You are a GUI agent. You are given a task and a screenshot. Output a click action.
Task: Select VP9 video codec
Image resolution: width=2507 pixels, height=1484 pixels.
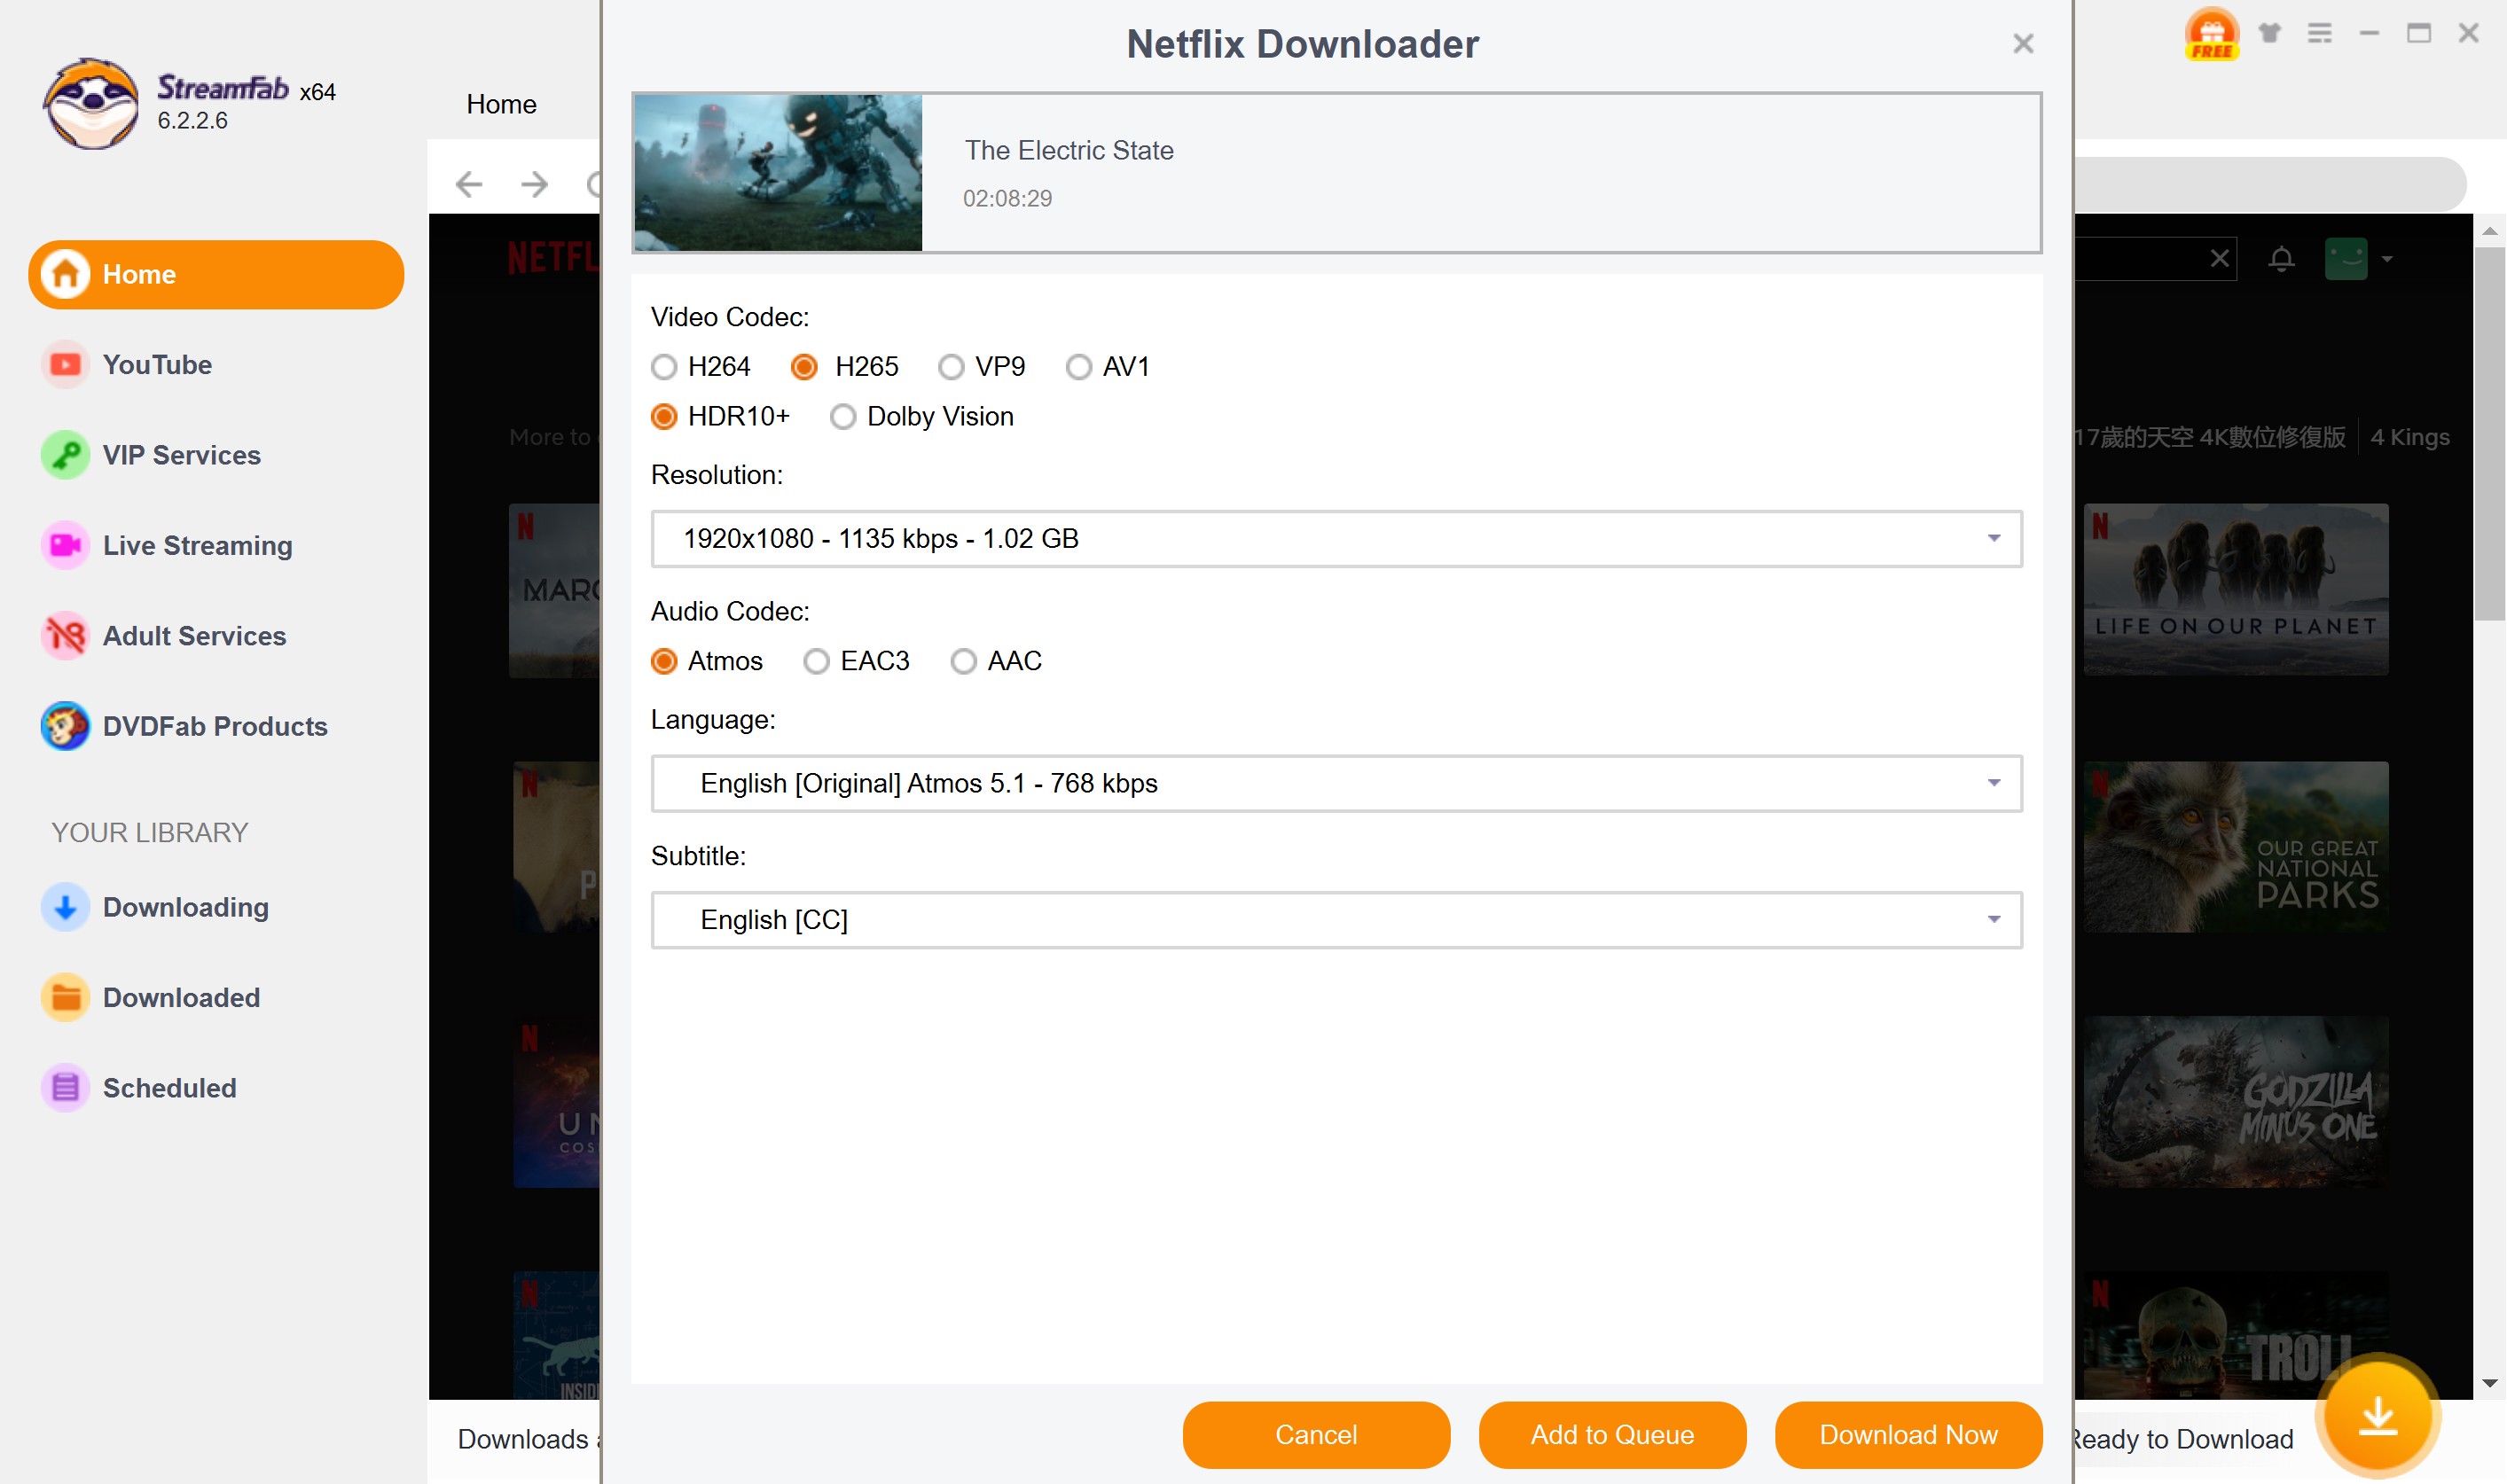982,367
